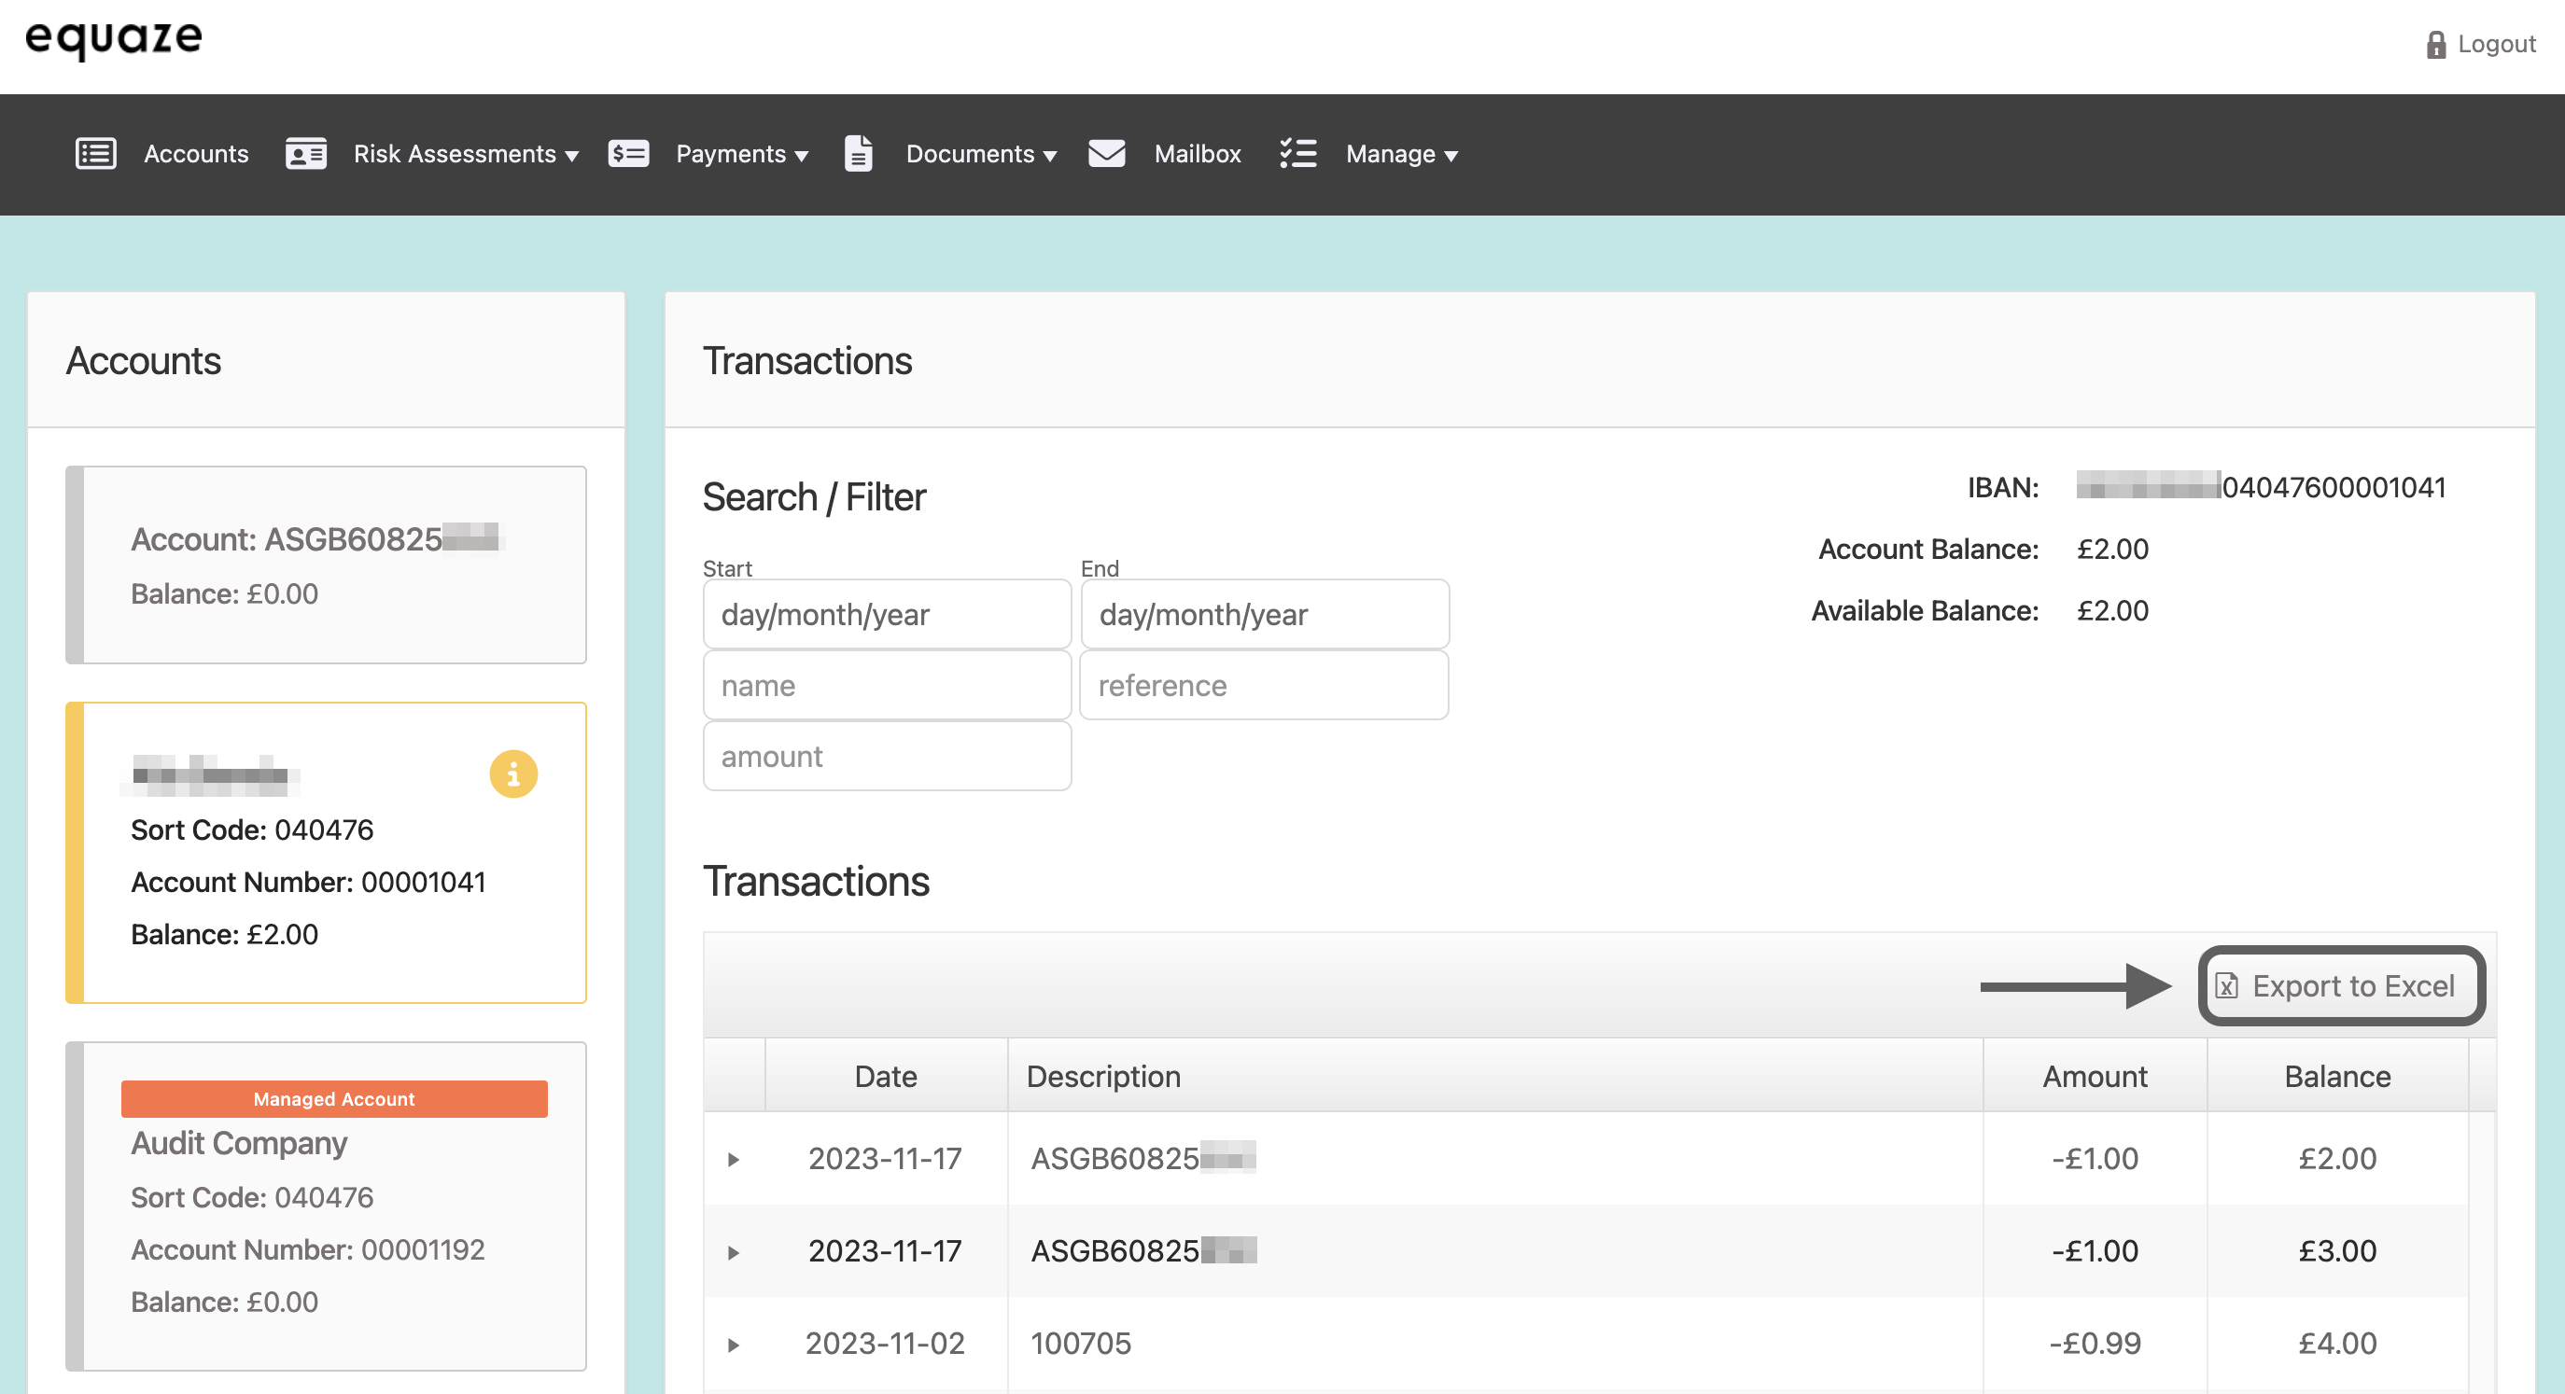The height and width of the screenshot is (1394, 2565).
Task: Click the Risk Assessments ID card icon
Action: pyautogui.click(x=305, y=153)
